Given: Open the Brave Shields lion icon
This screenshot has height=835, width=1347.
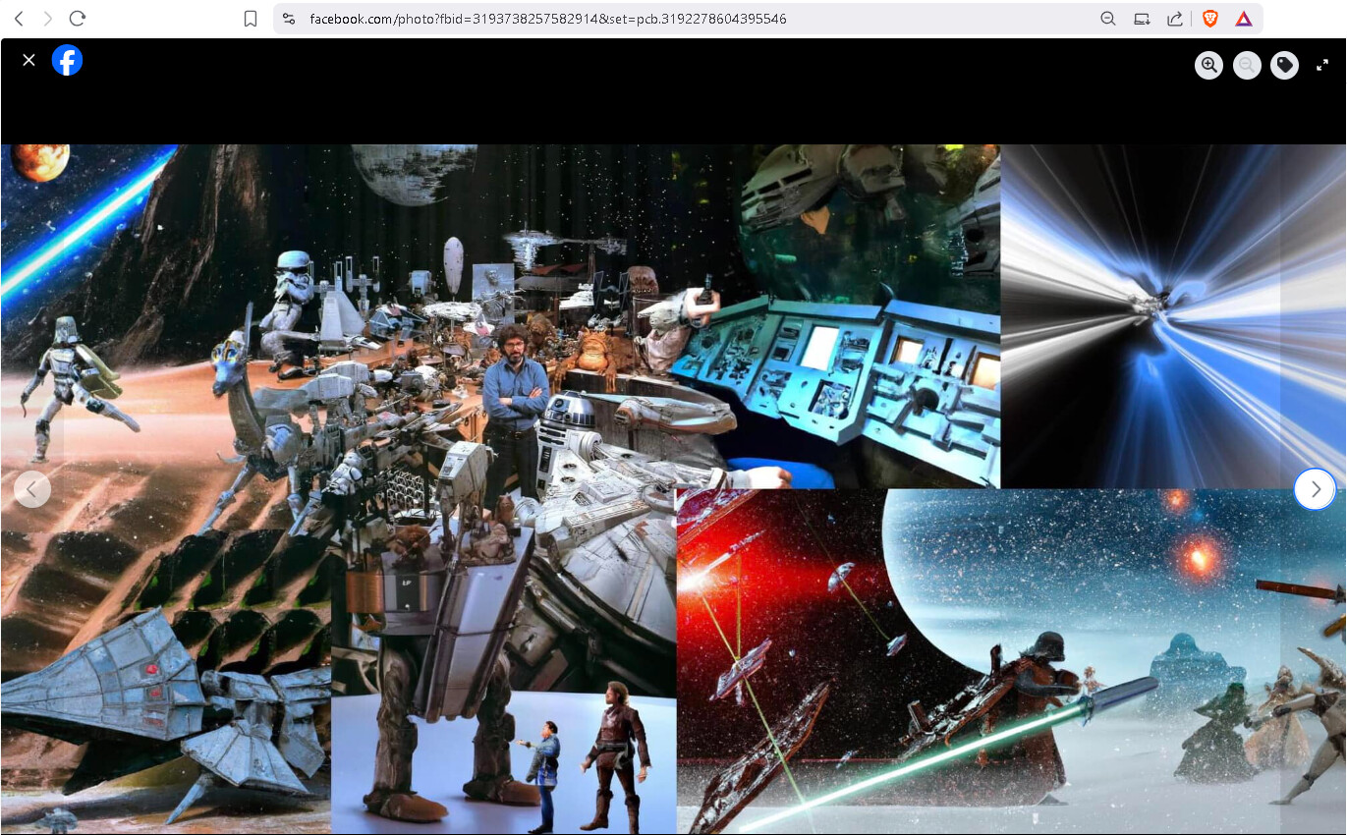Looking at the screenshot, I should coord(1209,19).
